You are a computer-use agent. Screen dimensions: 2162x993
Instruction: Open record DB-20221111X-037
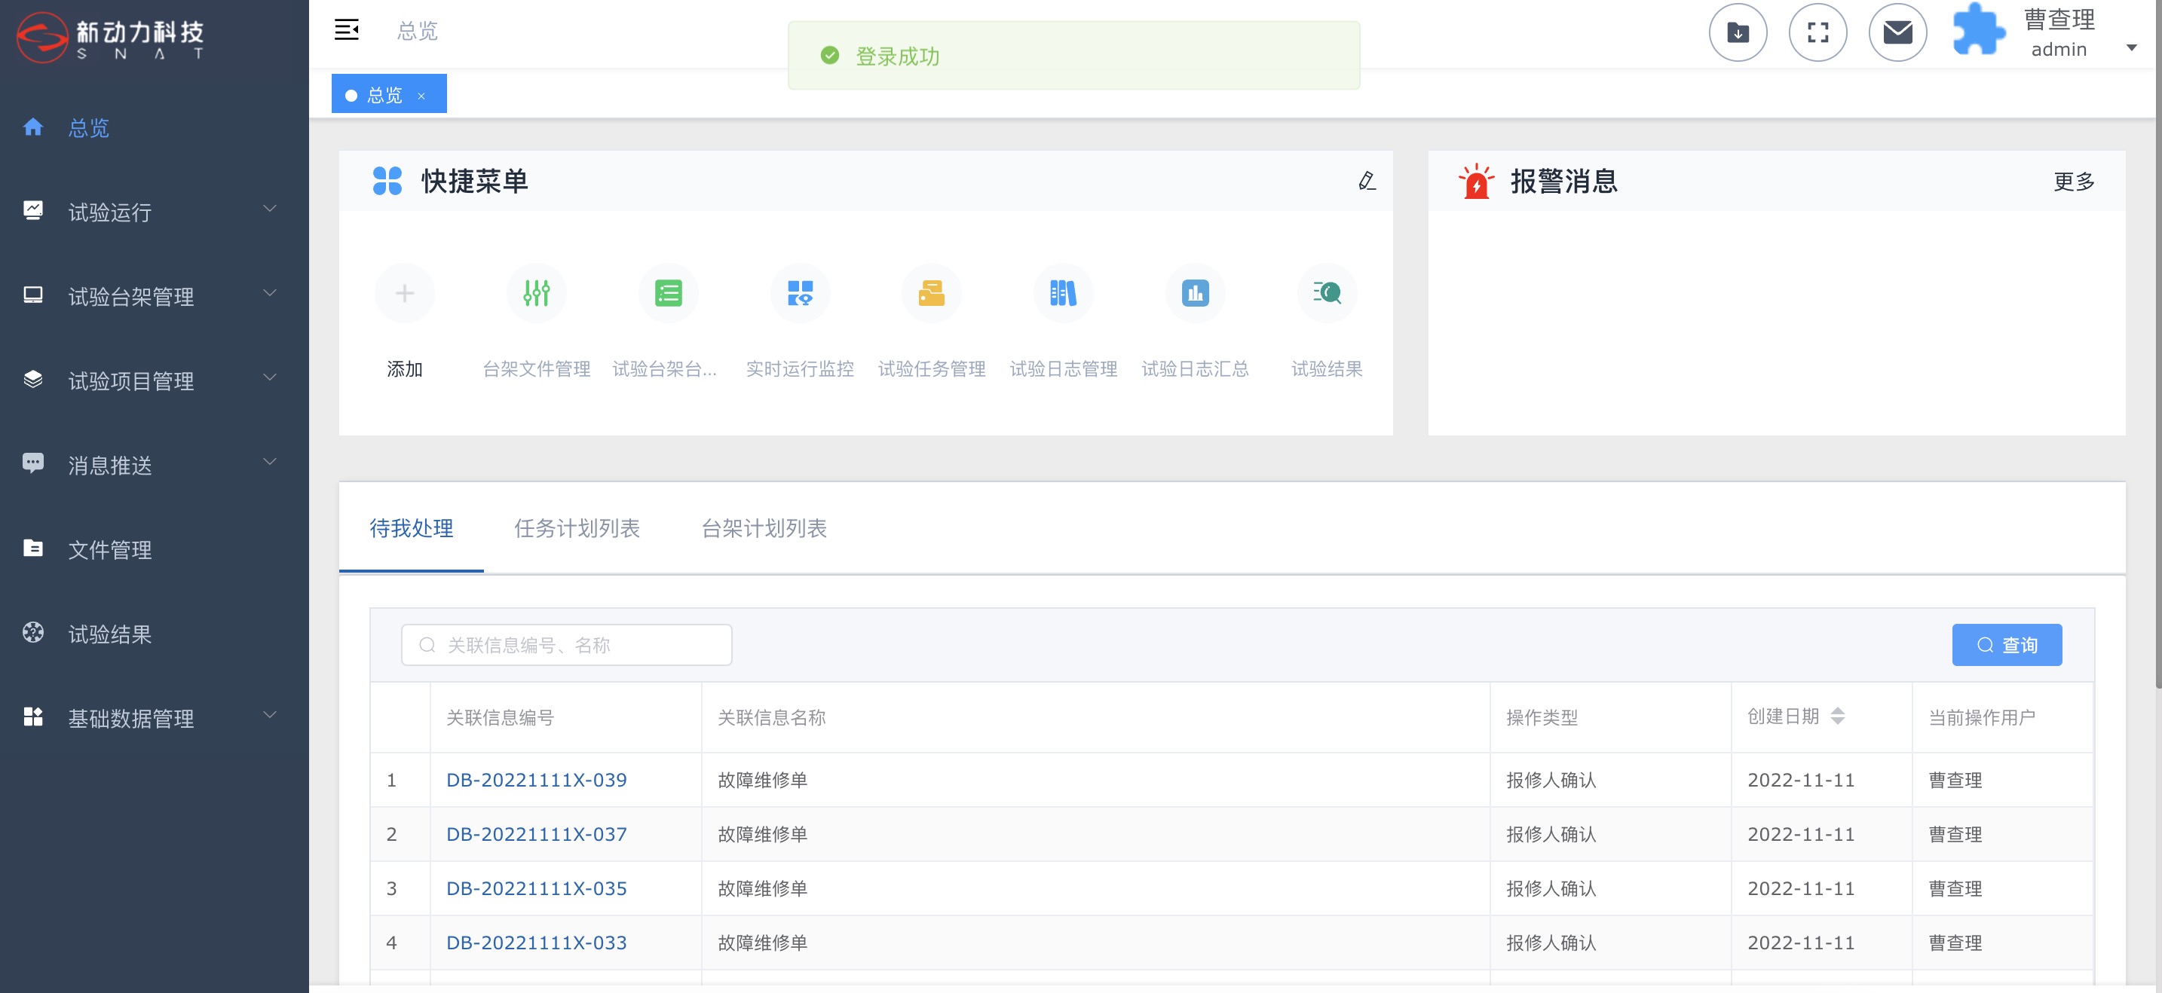[536, 835]
